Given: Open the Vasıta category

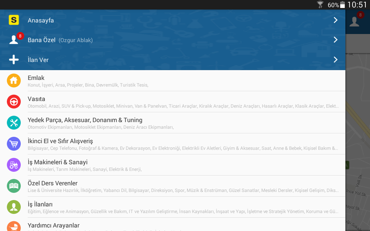Looking at the screenshot, I should [173, 102].
